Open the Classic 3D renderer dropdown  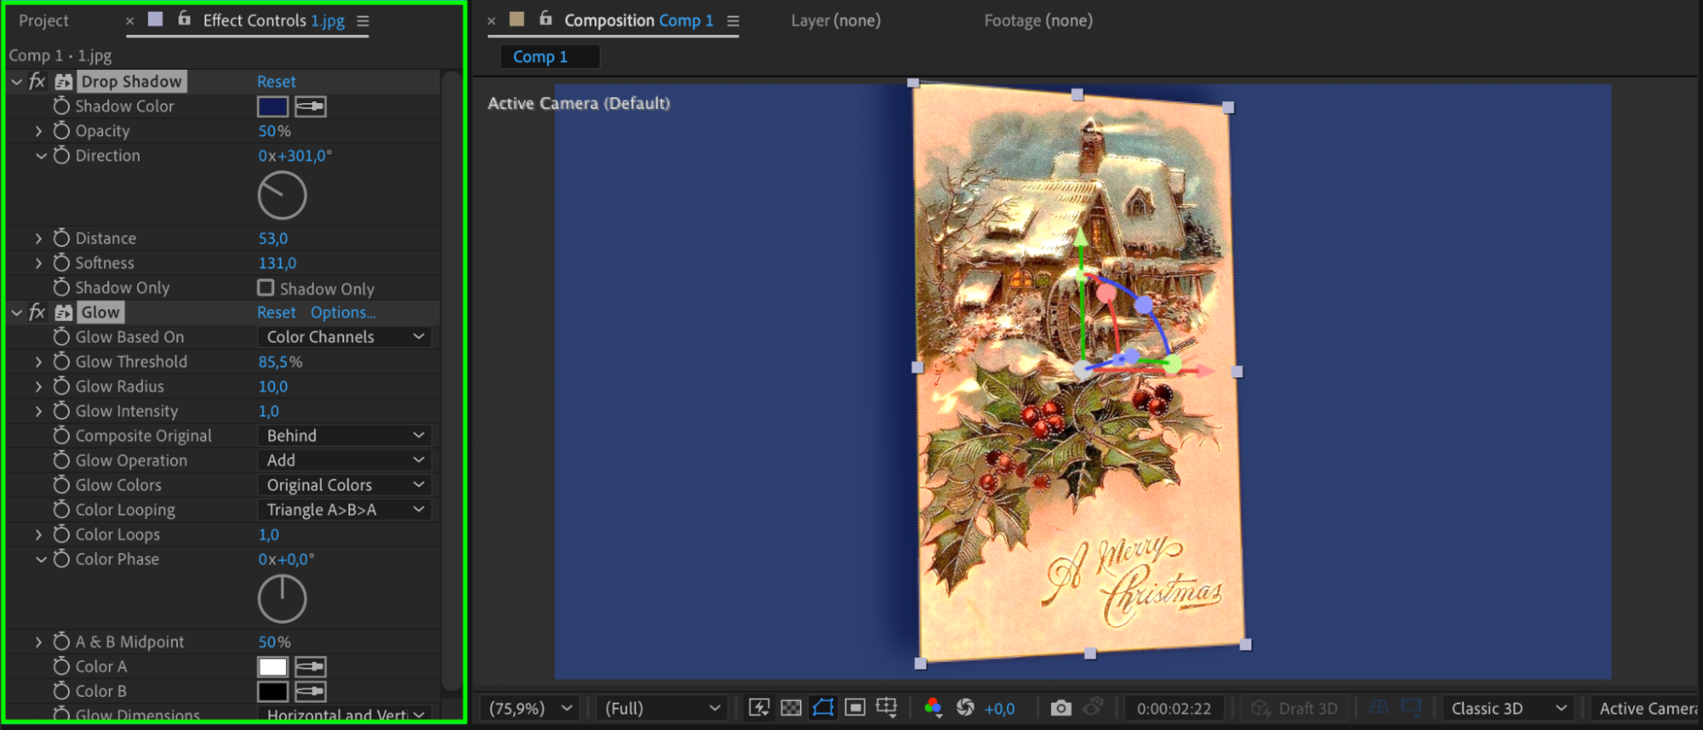coord(1508,709)
